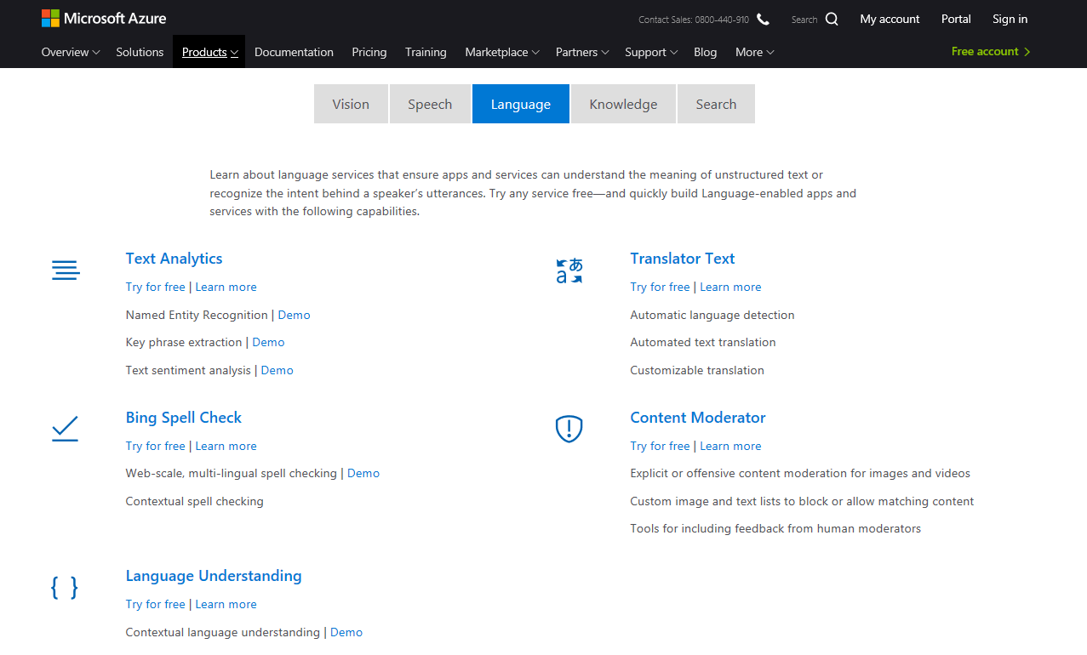Open the More dropdown in navigation
This screenshot has height=655, width=1087.
click(x=755, y=52)
